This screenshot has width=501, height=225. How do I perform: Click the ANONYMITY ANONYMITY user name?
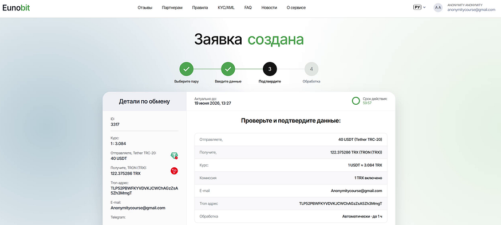pyautogui.click(x=465, y=5)
